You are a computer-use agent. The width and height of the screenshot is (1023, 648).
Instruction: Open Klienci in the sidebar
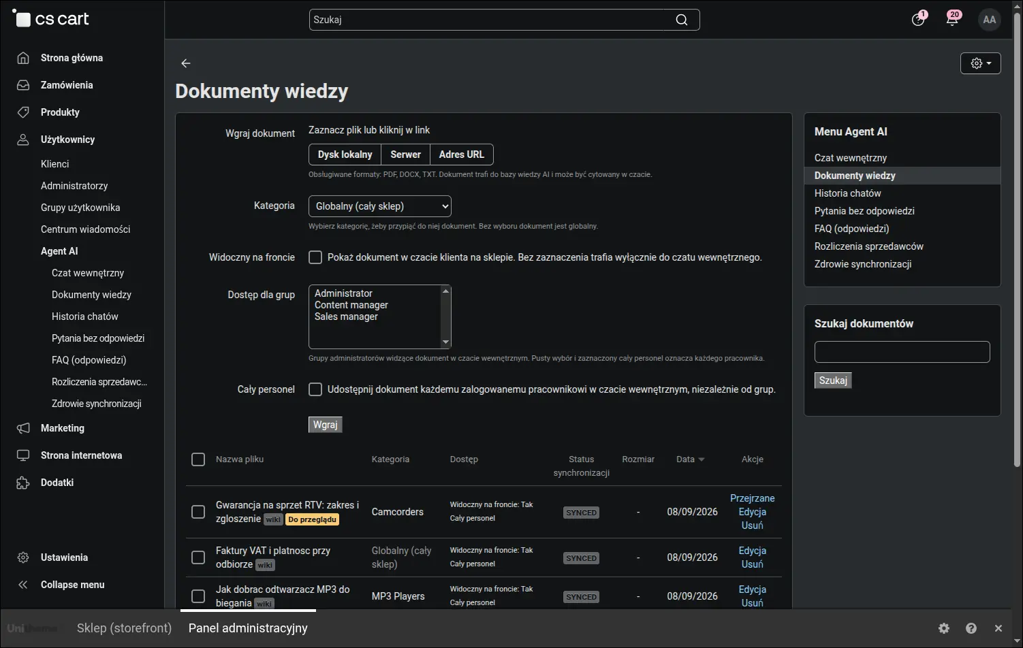[x=55, y=164]
